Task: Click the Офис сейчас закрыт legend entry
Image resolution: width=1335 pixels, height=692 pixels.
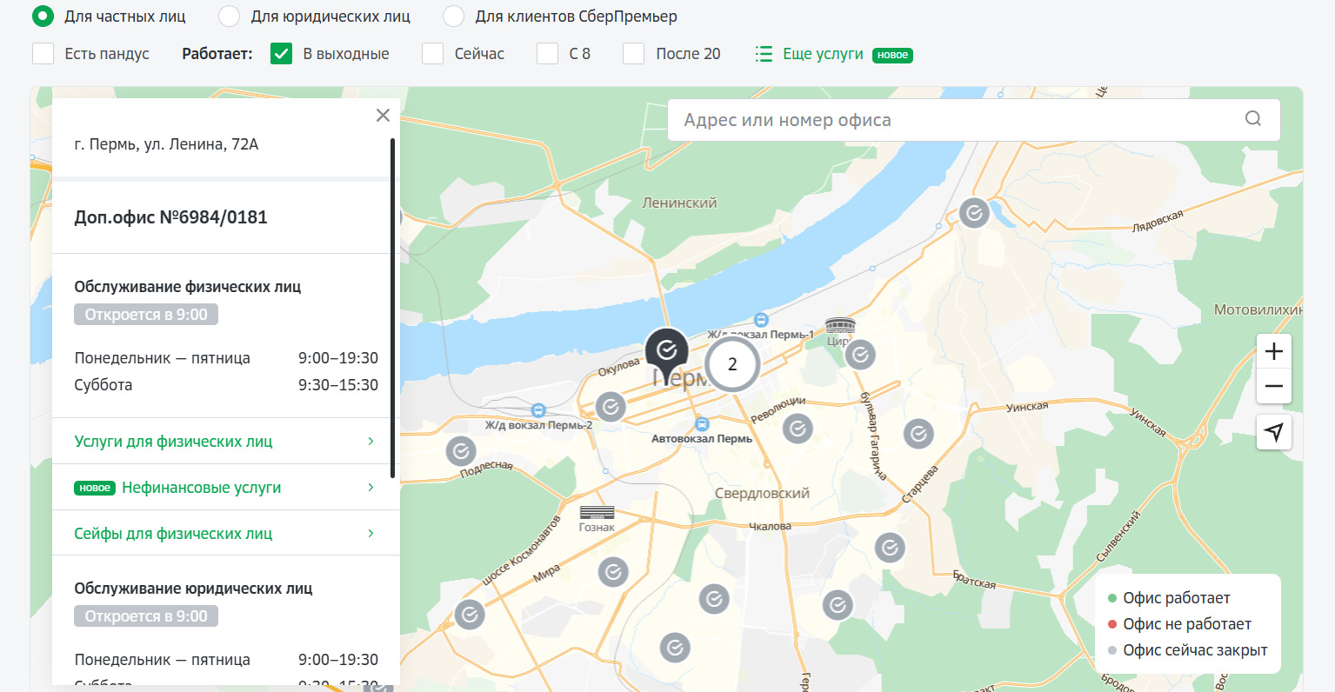Action: (x=1187, y=650)
